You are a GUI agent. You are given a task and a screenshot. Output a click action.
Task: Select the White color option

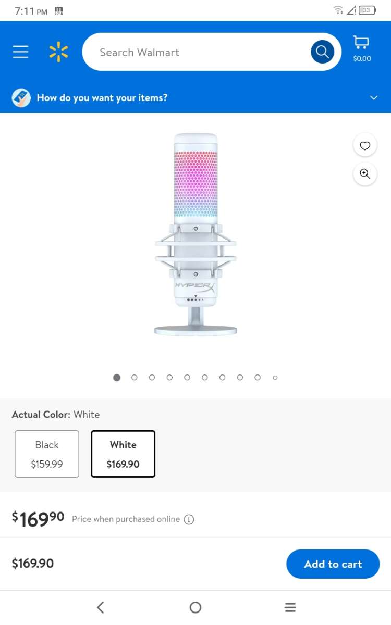coord(123,454)
